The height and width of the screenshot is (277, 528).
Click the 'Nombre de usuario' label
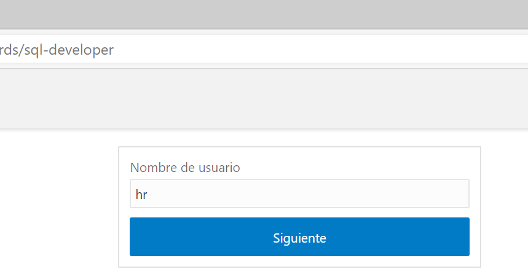(x=185, y=167)
